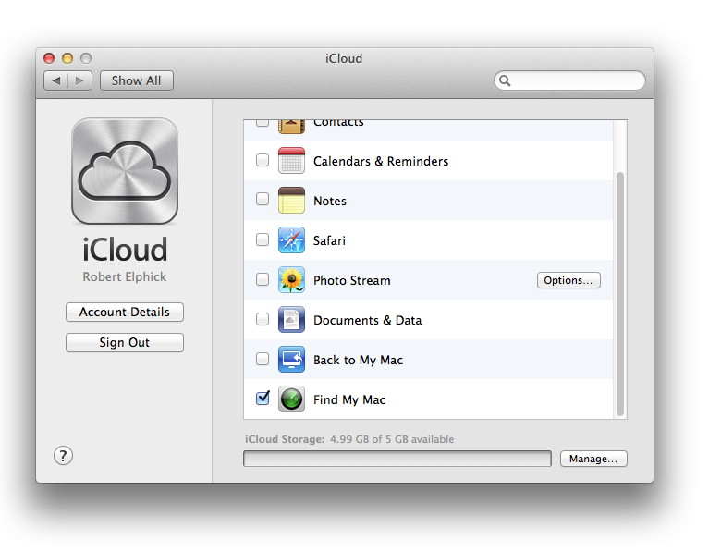The height and width of the screenshot is (552, 709).
Task: Click Manage storage button
Action: [x=593, y=459]
